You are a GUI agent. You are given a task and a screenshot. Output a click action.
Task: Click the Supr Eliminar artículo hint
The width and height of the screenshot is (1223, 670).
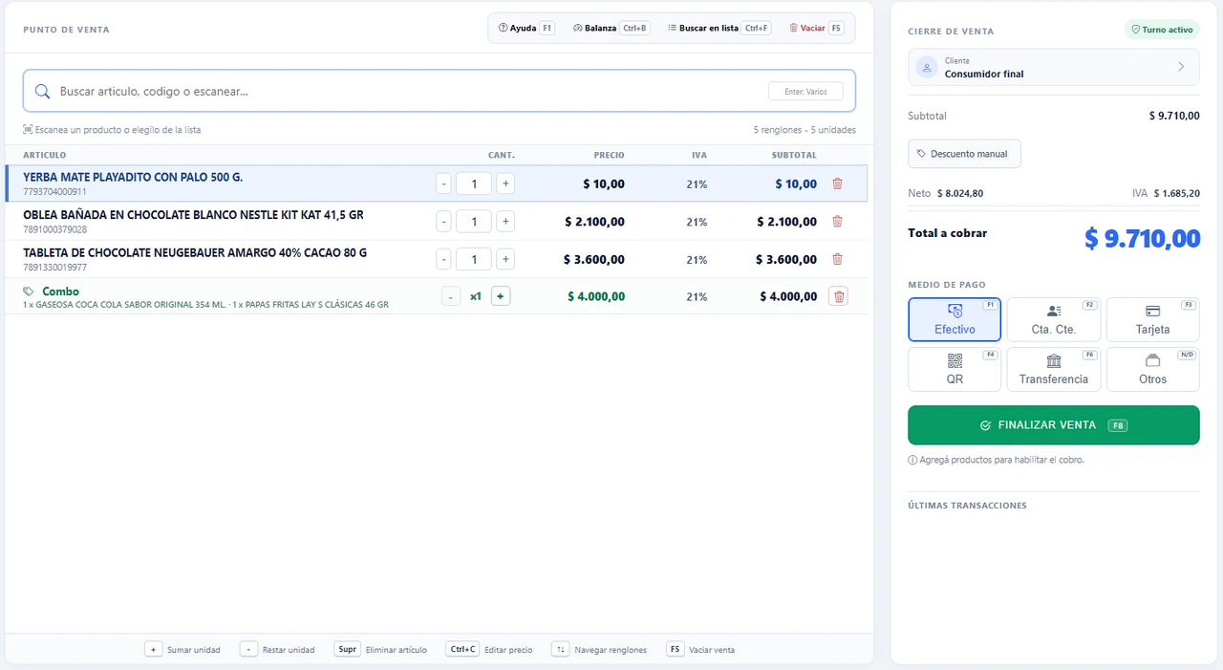(x=381, y=649)
